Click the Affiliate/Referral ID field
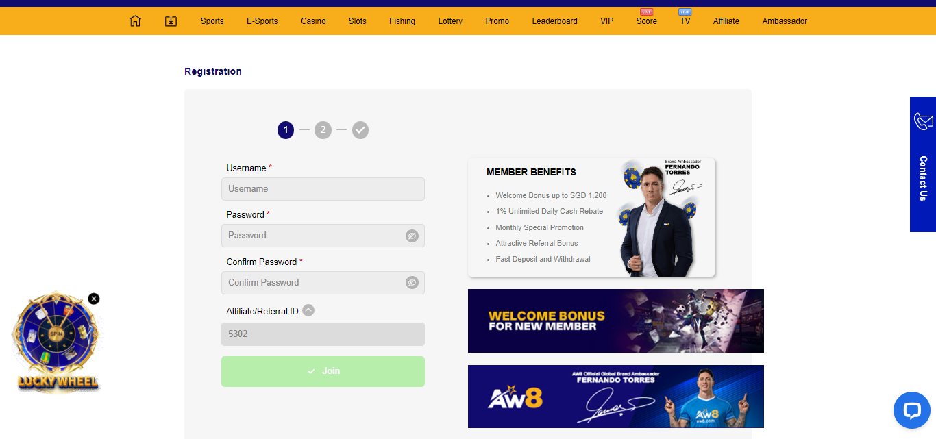 click(x=323, y=334)
